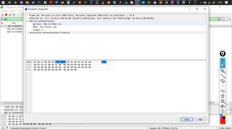The height and width of the screenshot is (130, 232).
Task: Expand the Frame 68 tree row
Action: (27, 15)
